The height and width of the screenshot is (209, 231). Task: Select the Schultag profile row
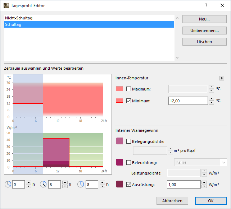89,24
